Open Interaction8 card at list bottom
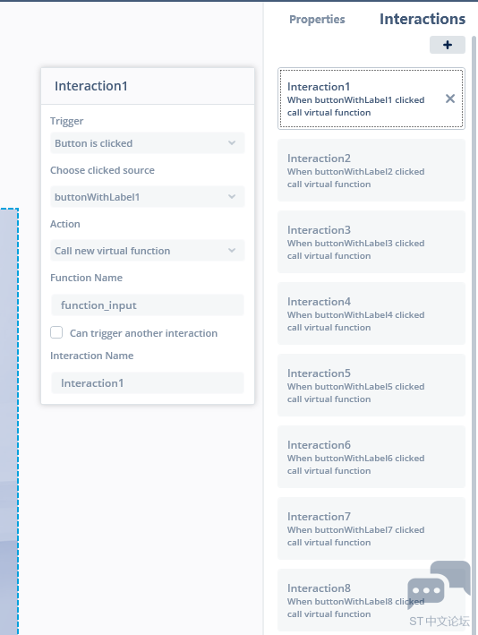The image size is (478, 635). point(371,601)
